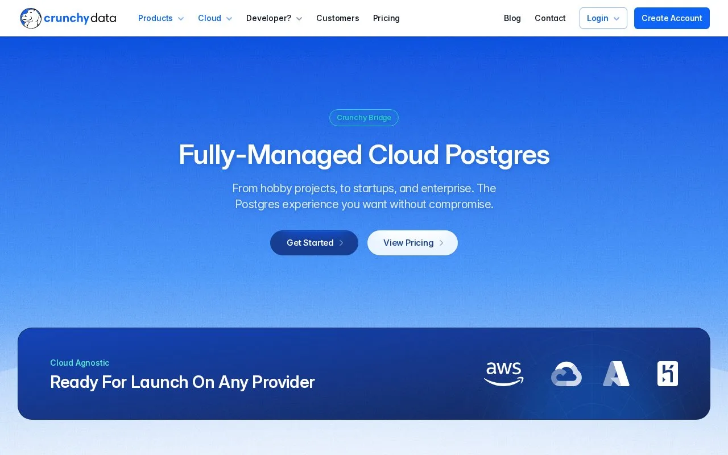Click the Cloud Agnostic label
The width and height of the screenshot is (728, 455).
(80, 363)
